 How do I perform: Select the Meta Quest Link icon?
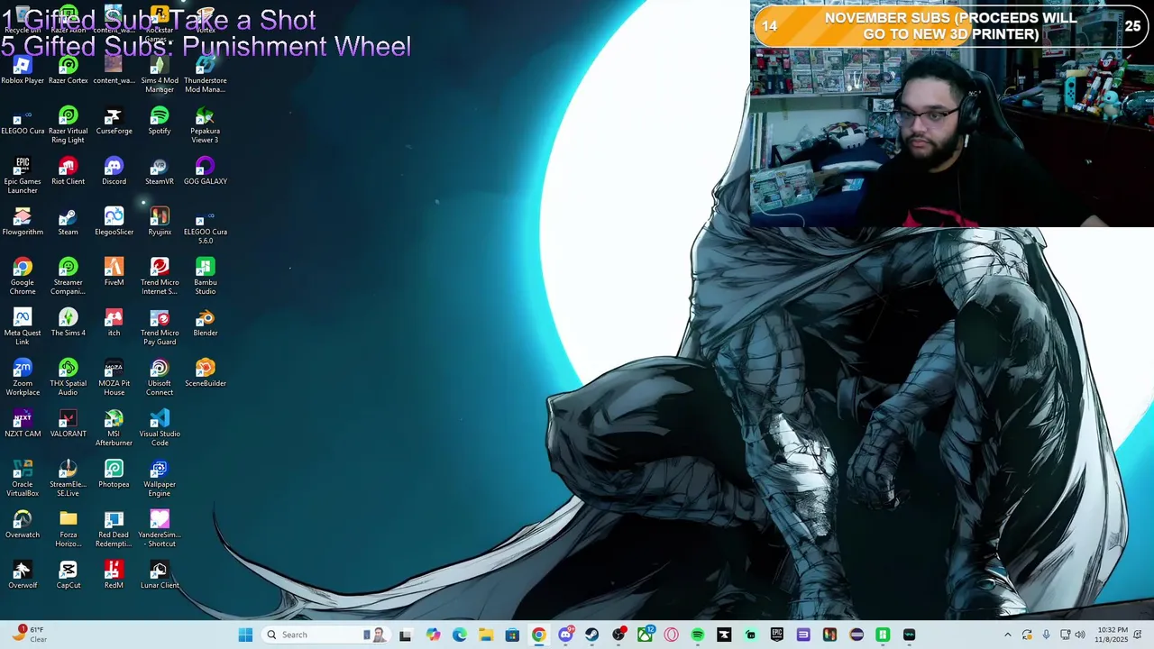tap(23, 328)
